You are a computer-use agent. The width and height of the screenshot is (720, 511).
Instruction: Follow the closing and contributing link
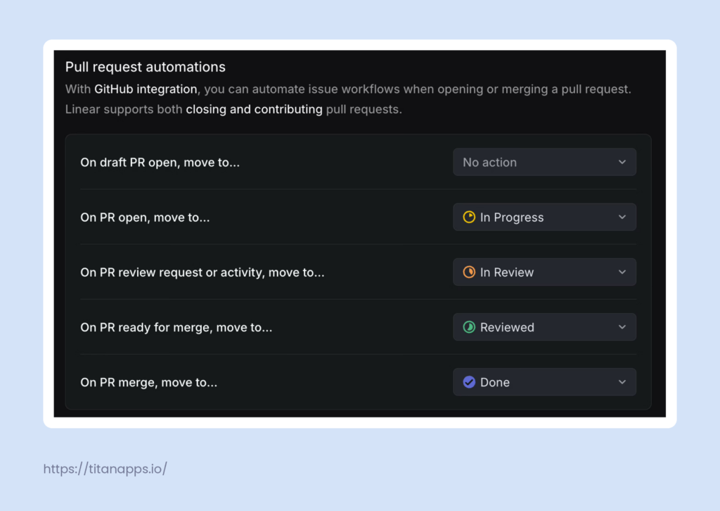(254, 109)
